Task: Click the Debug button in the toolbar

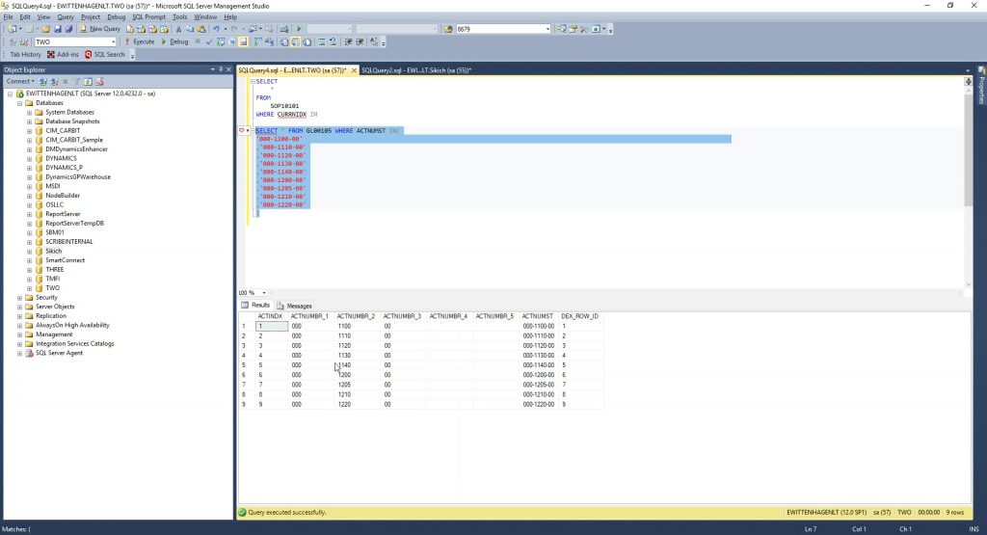Action: point(174,41)
